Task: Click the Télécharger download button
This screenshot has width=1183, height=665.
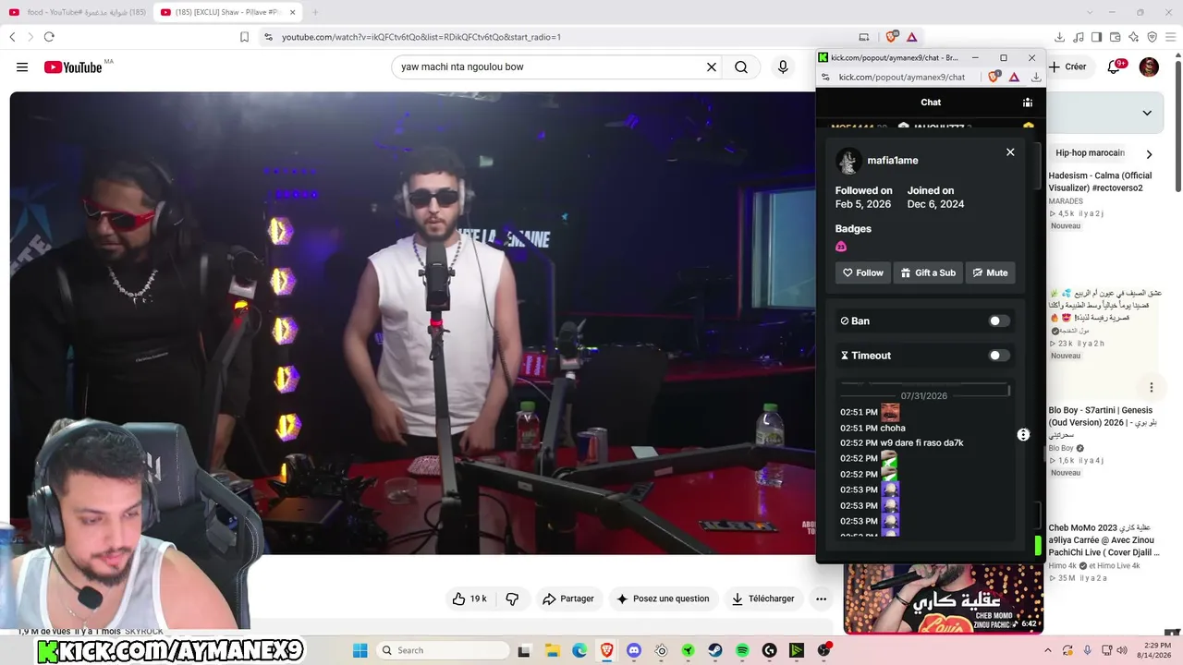Action: click(763, 598)
